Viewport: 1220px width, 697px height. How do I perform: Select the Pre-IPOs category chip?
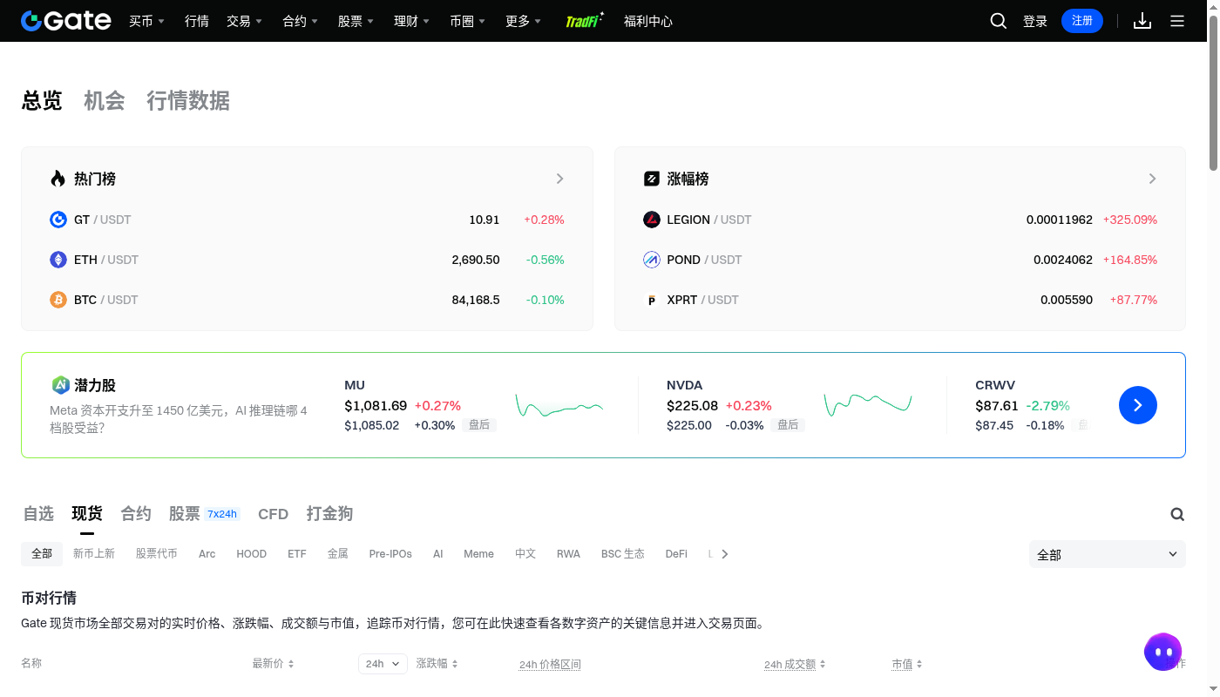tap(390, 554)
